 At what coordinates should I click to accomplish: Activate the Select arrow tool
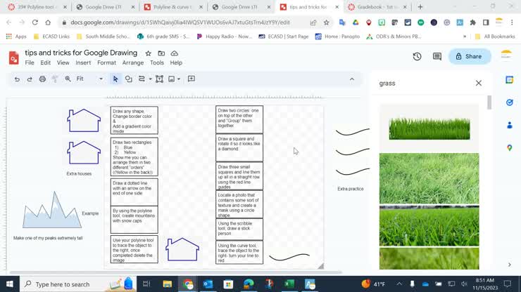click(115, 79)
